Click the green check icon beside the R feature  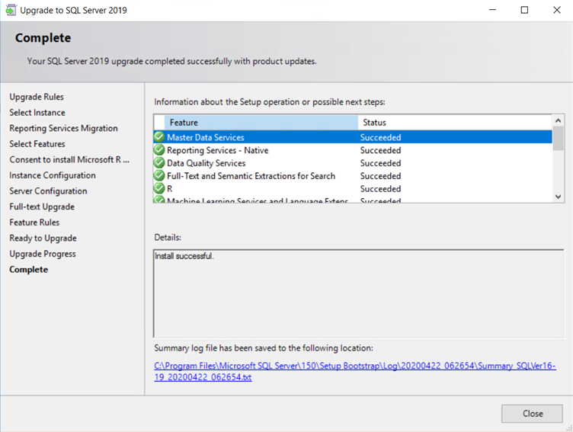coord(159,188)
